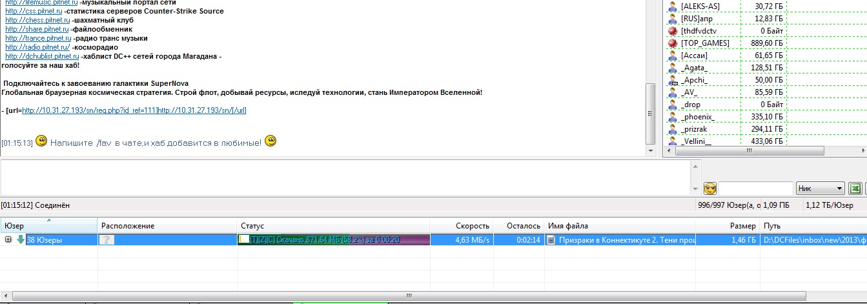Screen dimensions: 867x304
Task: Click the user icon next to _Agata_
Action: pyautogui.click(x=673, y=68)
